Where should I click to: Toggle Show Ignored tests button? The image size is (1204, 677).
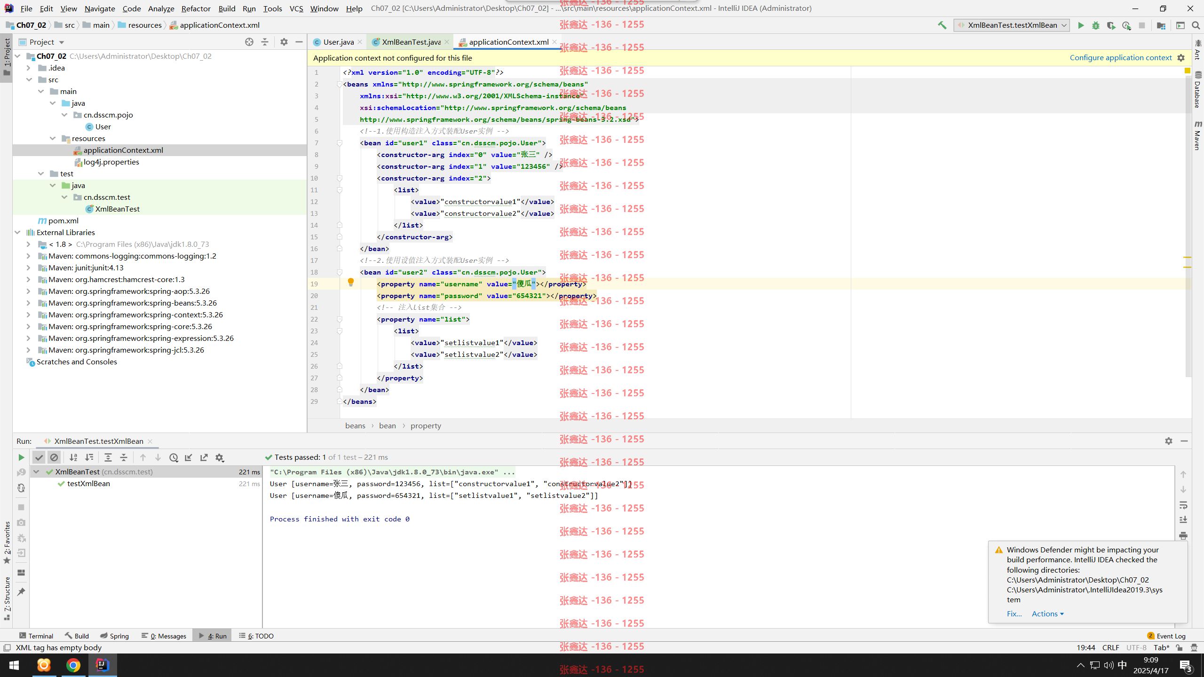(54, 457)
